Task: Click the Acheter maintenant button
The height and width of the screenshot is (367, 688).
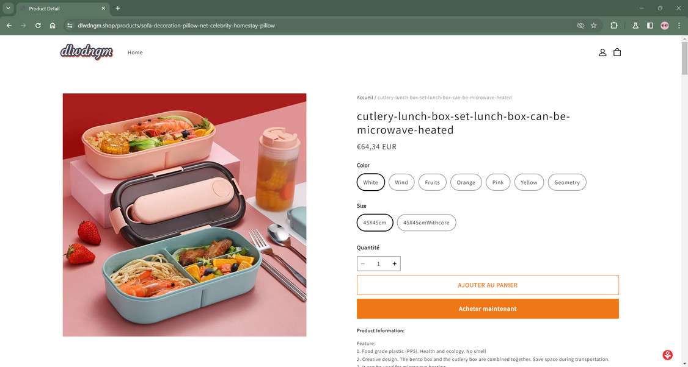Action: [x=488, y=308]
